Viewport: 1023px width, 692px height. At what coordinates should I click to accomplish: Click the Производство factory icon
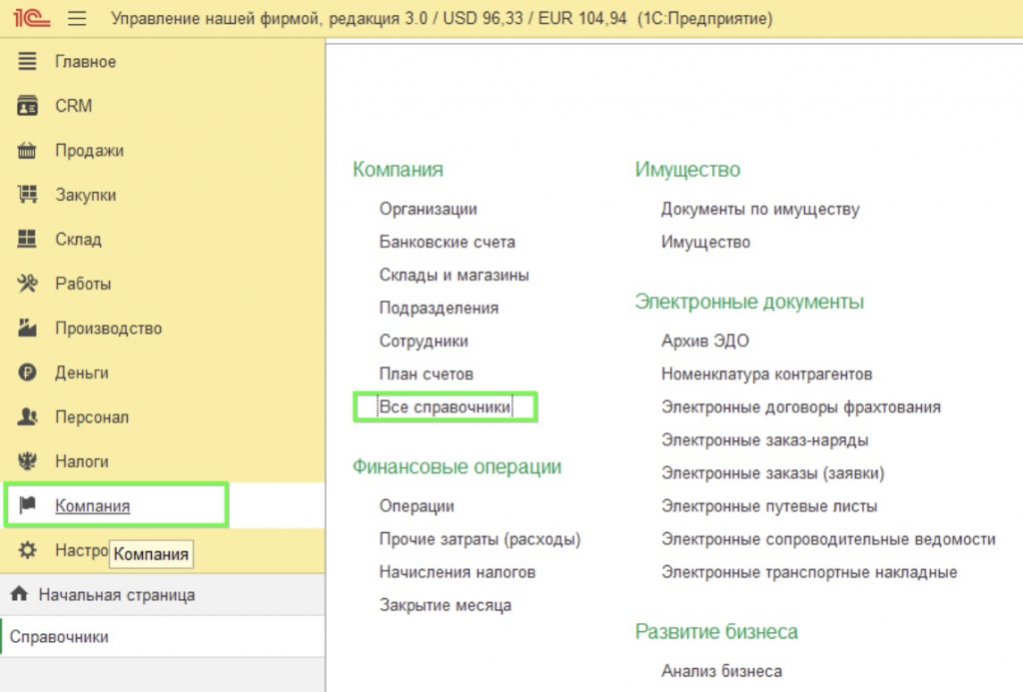pyautogui.click(x=27, y=328)
